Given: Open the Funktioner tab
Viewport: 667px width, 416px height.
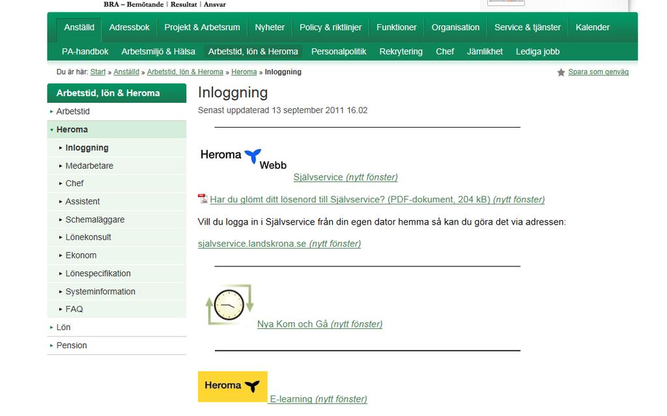Looking at the screenshot, I should coord(397,27).
